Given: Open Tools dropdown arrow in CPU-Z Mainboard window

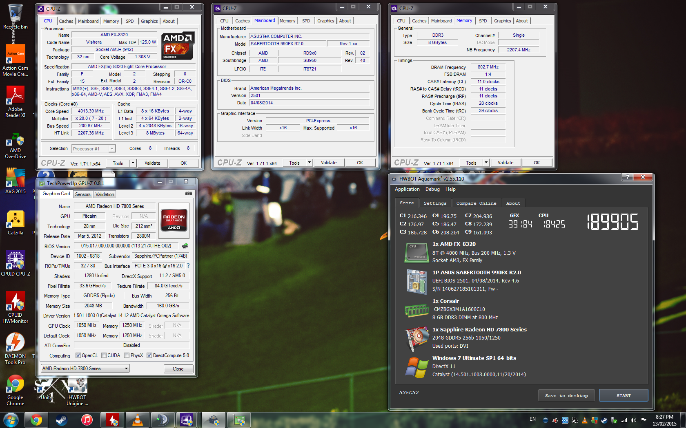Looking at the screenshot, I should tap(309, 163).
